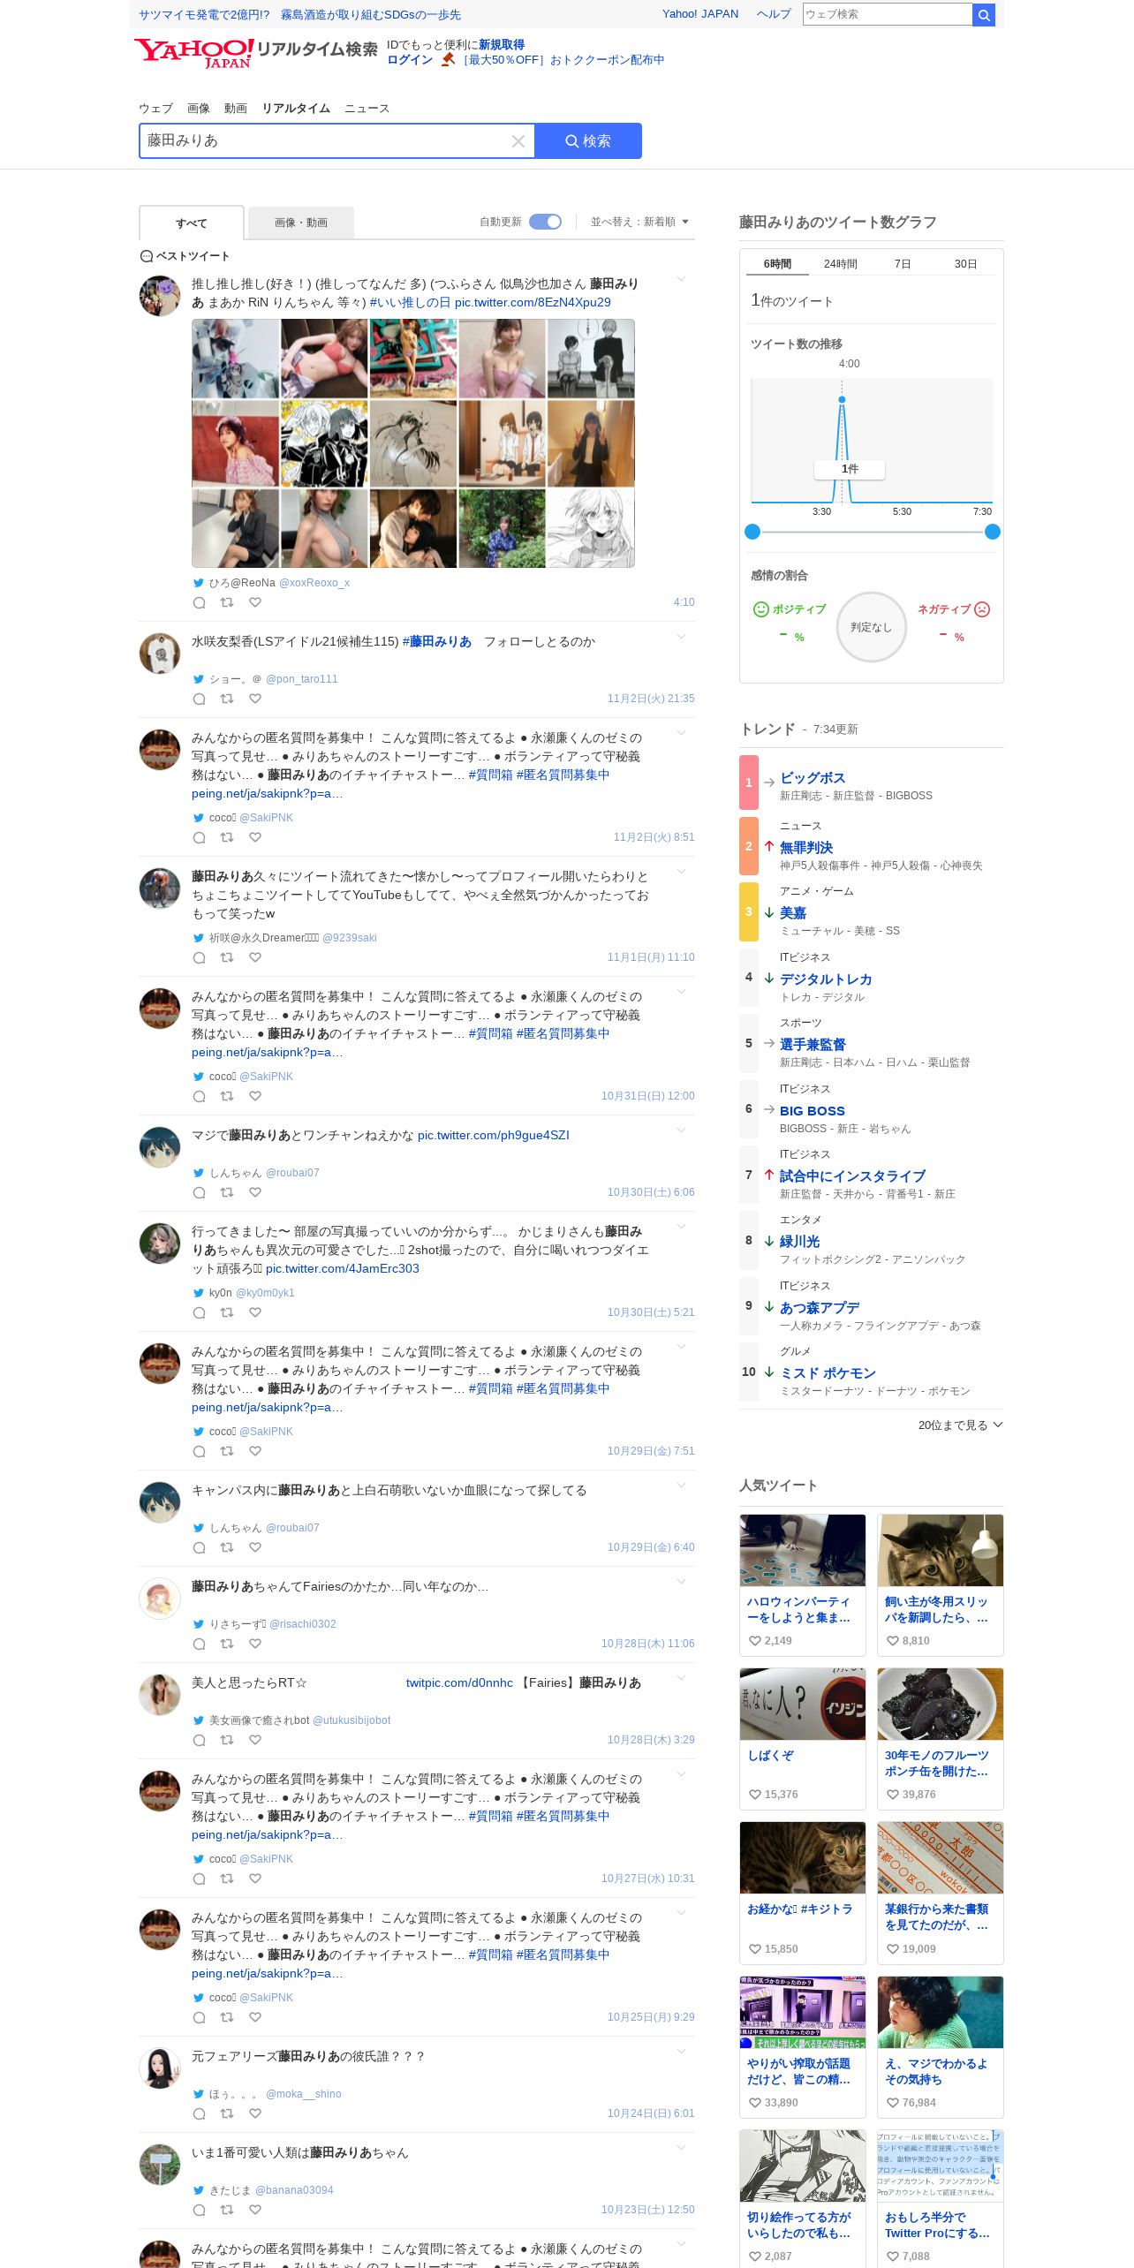This screenshot has height=2268, width=1134.
Task: Select the 24時間 graph tab
Action: tap(841, 264)
